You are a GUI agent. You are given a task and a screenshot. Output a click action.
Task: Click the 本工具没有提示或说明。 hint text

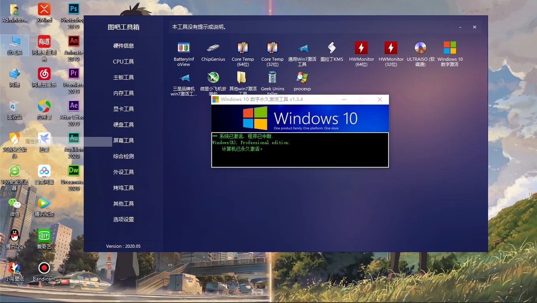tap(199, 27)
